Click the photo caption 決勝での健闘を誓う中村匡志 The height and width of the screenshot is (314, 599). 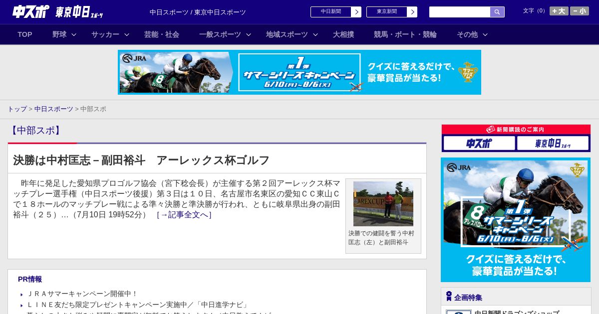[x=381, y=238]
